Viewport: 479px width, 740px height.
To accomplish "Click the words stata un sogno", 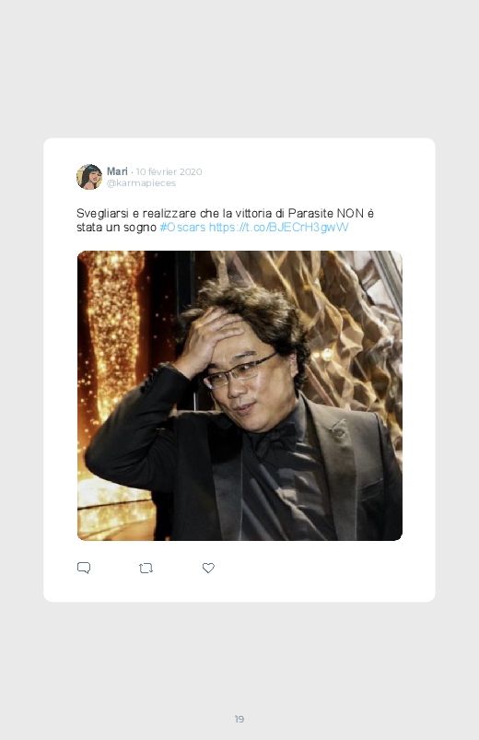I will [116, 228].
